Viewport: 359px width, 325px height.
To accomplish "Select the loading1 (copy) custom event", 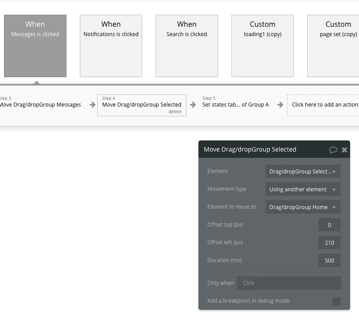I will 263,46.
